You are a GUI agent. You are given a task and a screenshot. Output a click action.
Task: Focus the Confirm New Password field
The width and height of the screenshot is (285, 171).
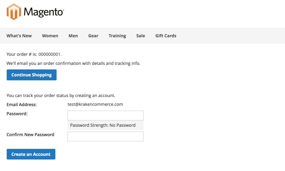point(106,136)
